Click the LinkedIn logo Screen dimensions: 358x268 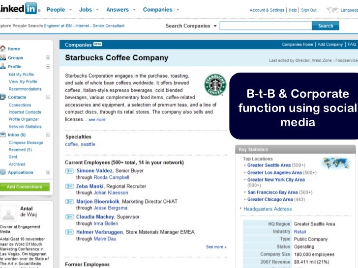[19, 9]
